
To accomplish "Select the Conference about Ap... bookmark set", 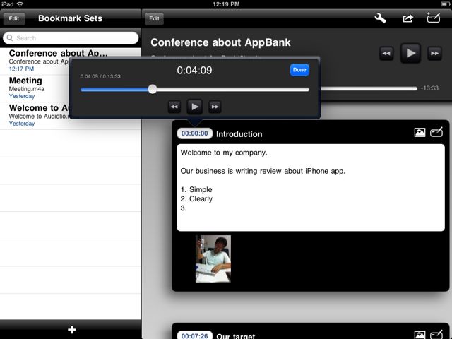I will click(x=71, y=61).
